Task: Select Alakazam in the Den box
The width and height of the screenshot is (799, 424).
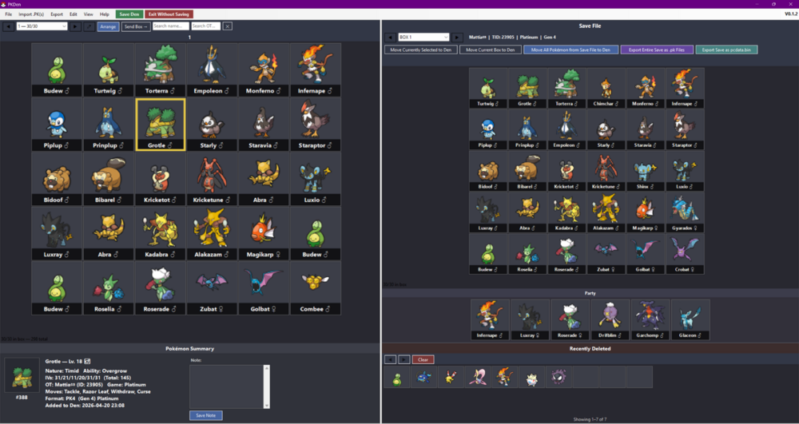Action: point(212,234)
